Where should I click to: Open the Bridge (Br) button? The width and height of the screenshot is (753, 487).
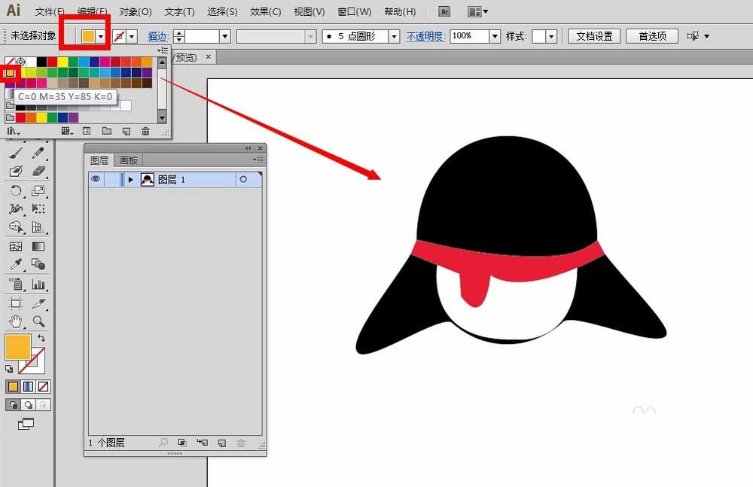pos(445,11)
